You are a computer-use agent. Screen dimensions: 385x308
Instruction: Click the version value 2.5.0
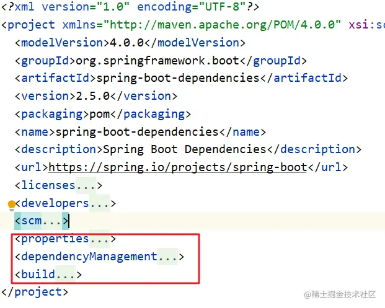click(92, 96)
